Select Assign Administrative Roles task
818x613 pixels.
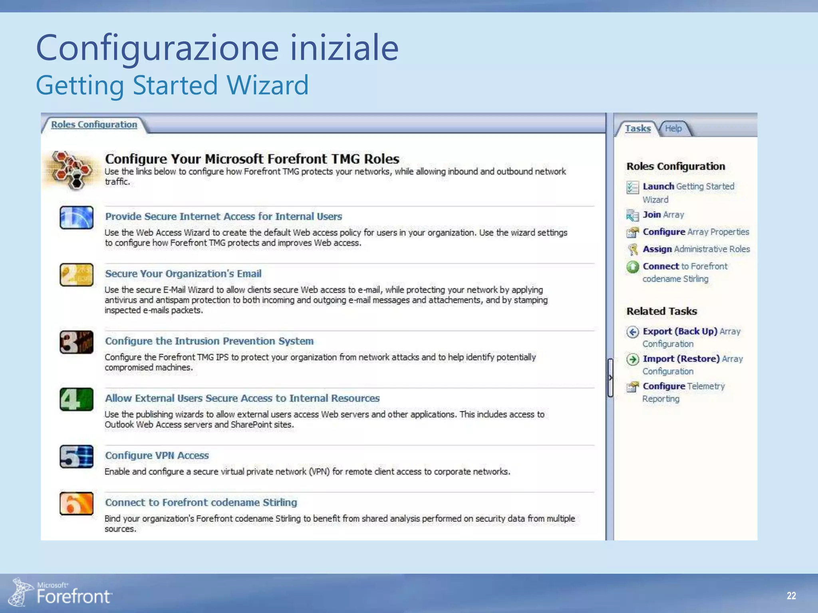tap(696, 249)
